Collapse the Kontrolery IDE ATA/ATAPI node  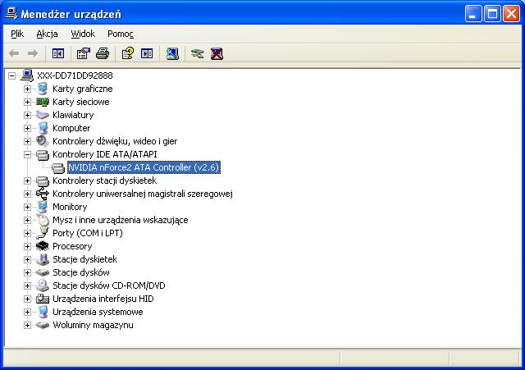(27, 154)
